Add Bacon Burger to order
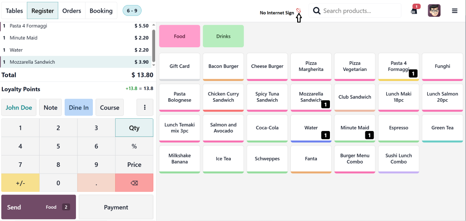This screenshot has width=466, height=221. click(223, 66)
